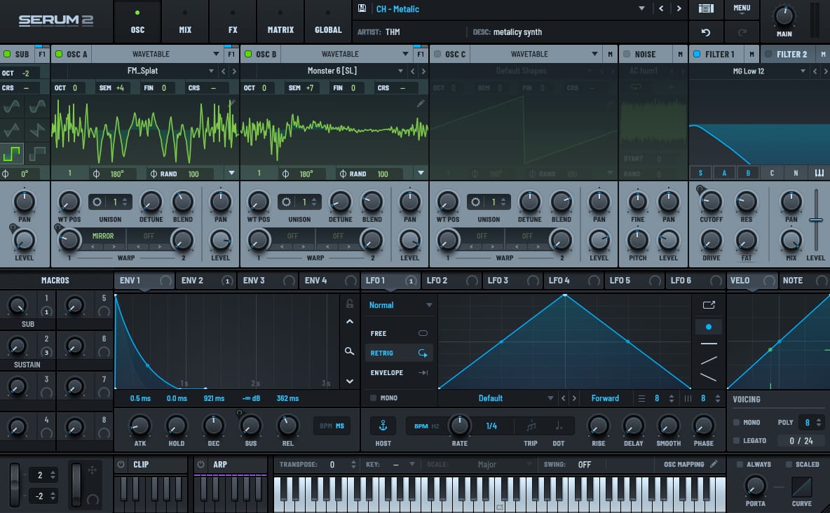Enable the NOISE oscillator
Viewport: 830px width, 513px height.
627,54
